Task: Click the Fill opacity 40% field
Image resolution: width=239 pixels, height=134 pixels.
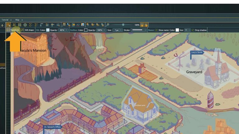Action: pos(62,30)
